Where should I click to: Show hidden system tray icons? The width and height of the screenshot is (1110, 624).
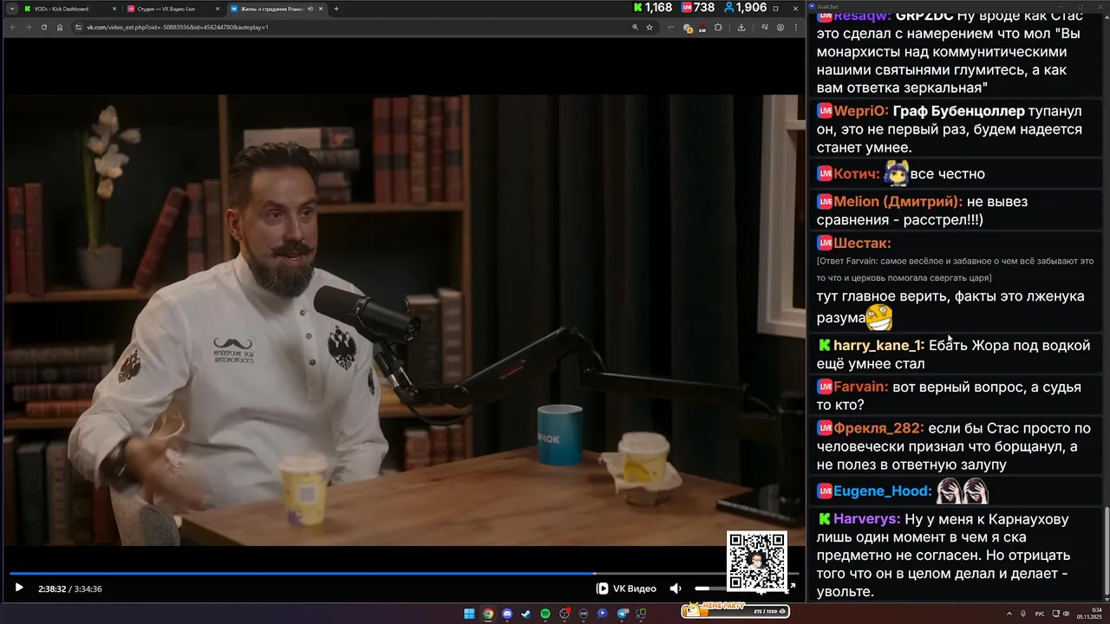(1009, 614)
